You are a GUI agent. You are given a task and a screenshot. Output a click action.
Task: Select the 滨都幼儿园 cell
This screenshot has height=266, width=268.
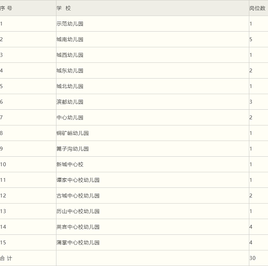click(x=153, y=102)
